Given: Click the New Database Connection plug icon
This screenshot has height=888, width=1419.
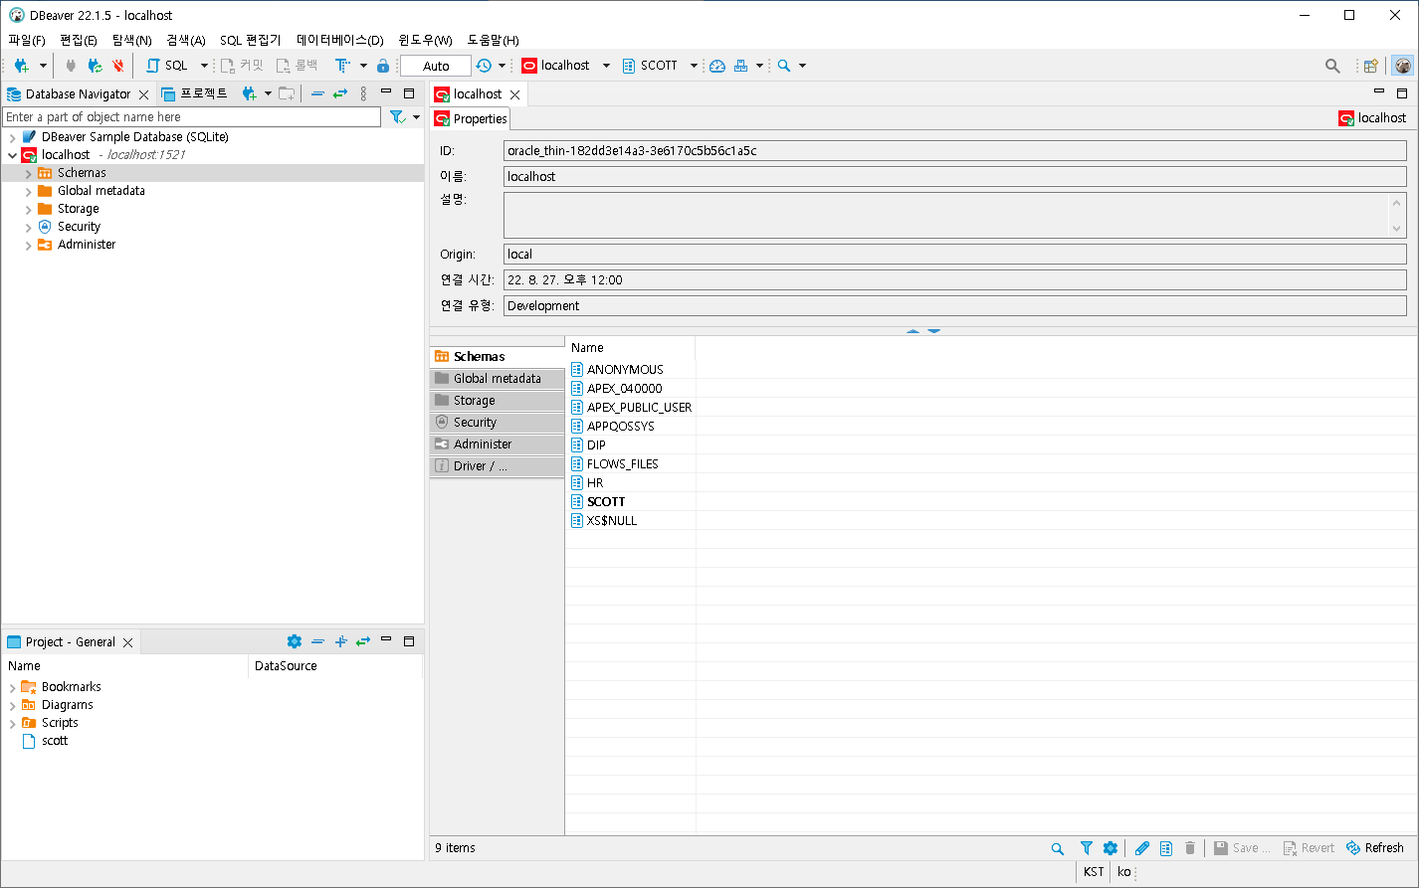Looking at the screenshot, I should pos(21,66).
